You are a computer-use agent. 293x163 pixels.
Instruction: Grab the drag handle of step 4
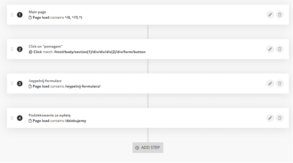[12, 118]
